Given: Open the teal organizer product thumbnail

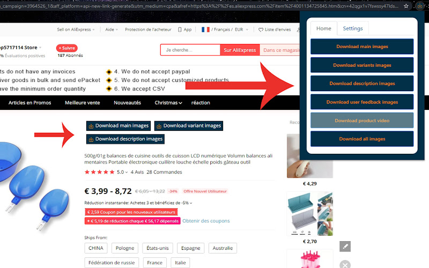Looking at the screenshot, I should (310, 214).
